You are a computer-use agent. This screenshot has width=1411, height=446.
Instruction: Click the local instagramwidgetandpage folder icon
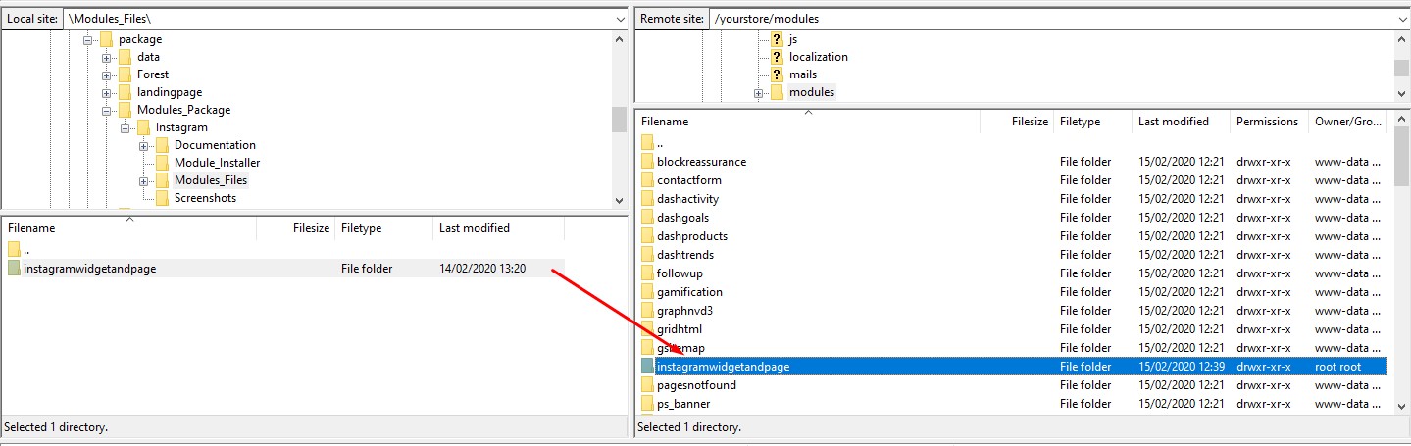tap(14, 269)
